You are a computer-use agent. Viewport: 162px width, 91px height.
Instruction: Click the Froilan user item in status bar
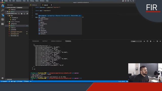pyautogui.click(x=20, y=81)
